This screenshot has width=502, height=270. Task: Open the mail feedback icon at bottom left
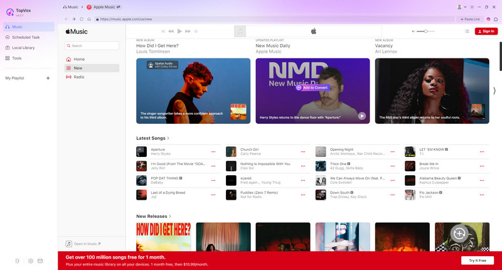[40, 261]
